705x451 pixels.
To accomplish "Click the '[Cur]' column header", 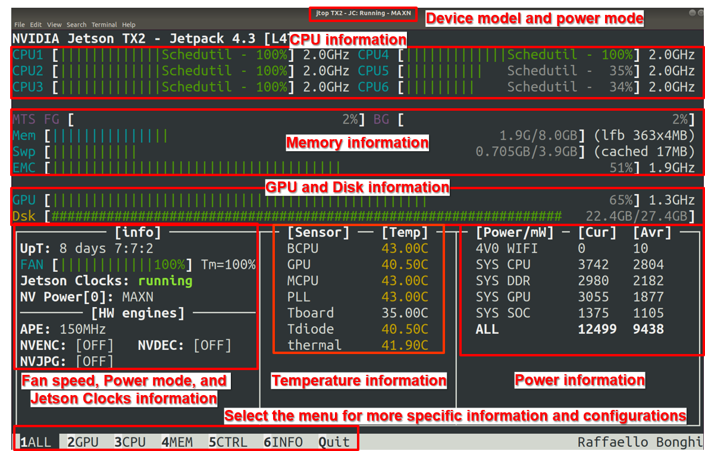I will [x=597, y=233].
